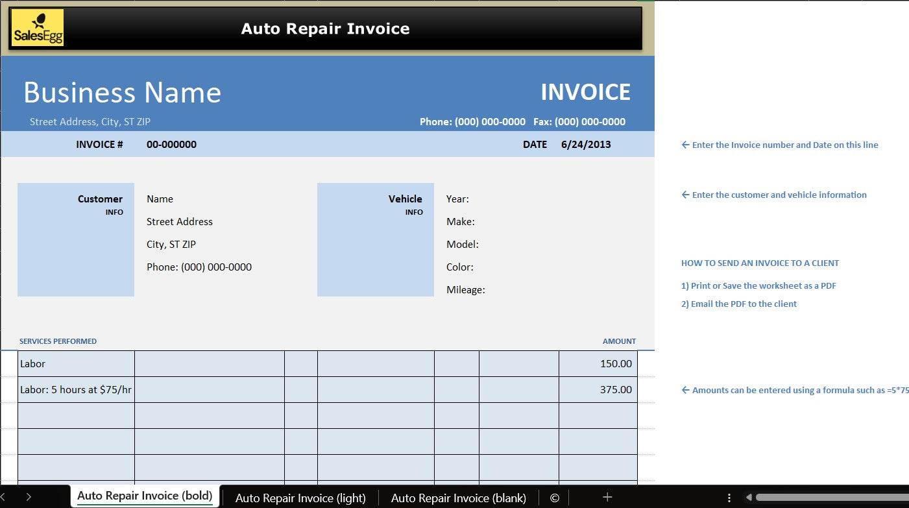Select the 375.00 amount cell
The image size is (909, 508).
click(x=598, y=390)
